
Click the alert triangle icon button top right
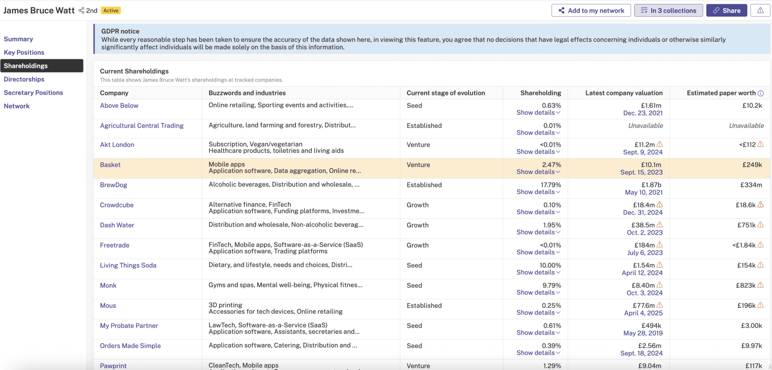pos(760,11)
